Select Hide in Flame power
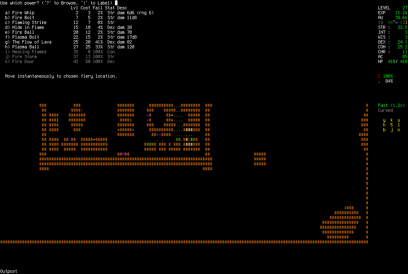This screenshot has width=408, height=274. coord(68,27)
